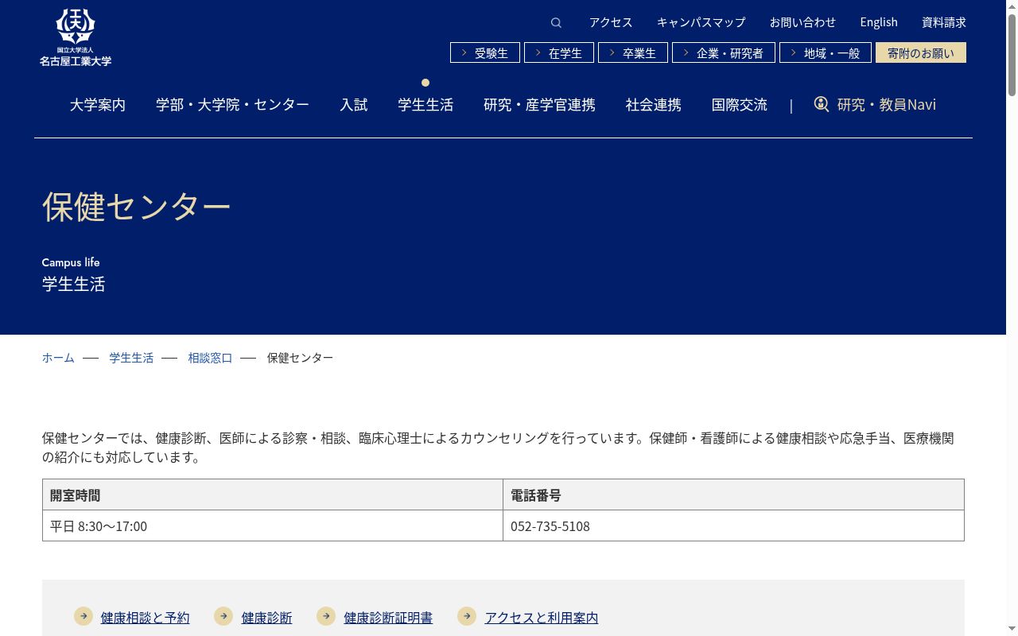The height and width of the screenshot is (636, 1018).
Task: Click the 研究・教員Navi search person icon
Action: coord(822,104)
